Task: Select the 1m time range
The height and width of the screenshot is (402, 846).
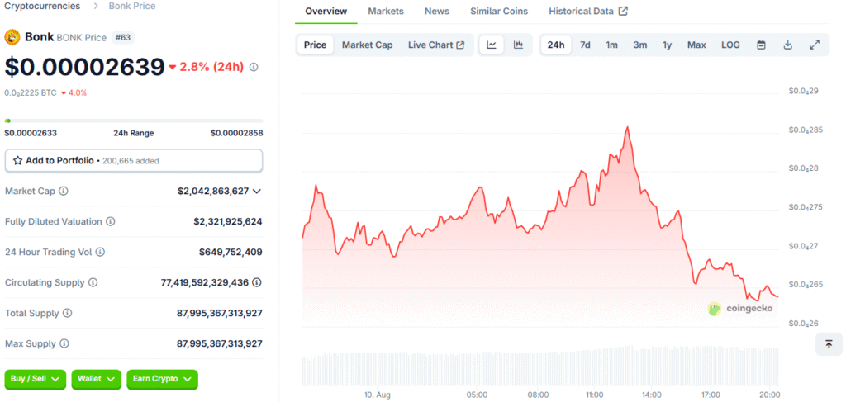Action: 611,45
